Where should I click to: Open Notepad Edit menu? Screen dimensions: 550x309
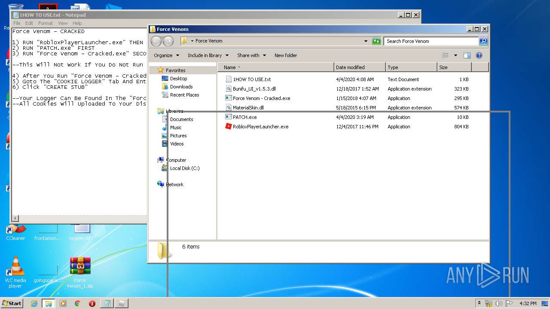(29, 23)
